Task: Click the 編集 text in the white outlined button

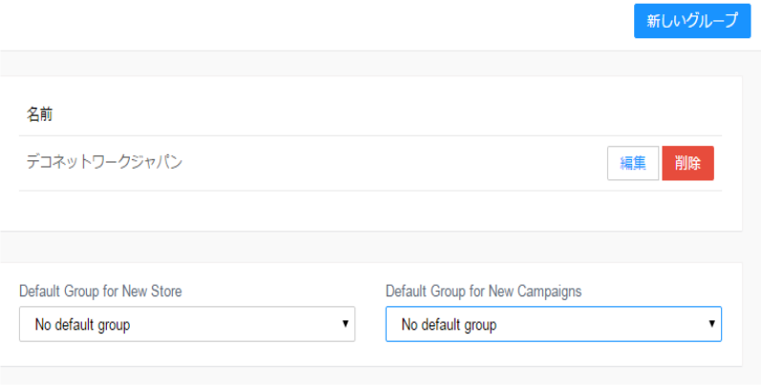Action: tap(633, 163)
